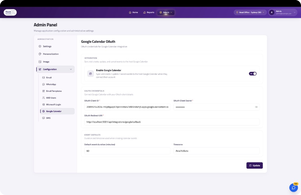The width and height of the screenshot is (301, 195).
Task: Open the Reports menu item
Action: 149,12
